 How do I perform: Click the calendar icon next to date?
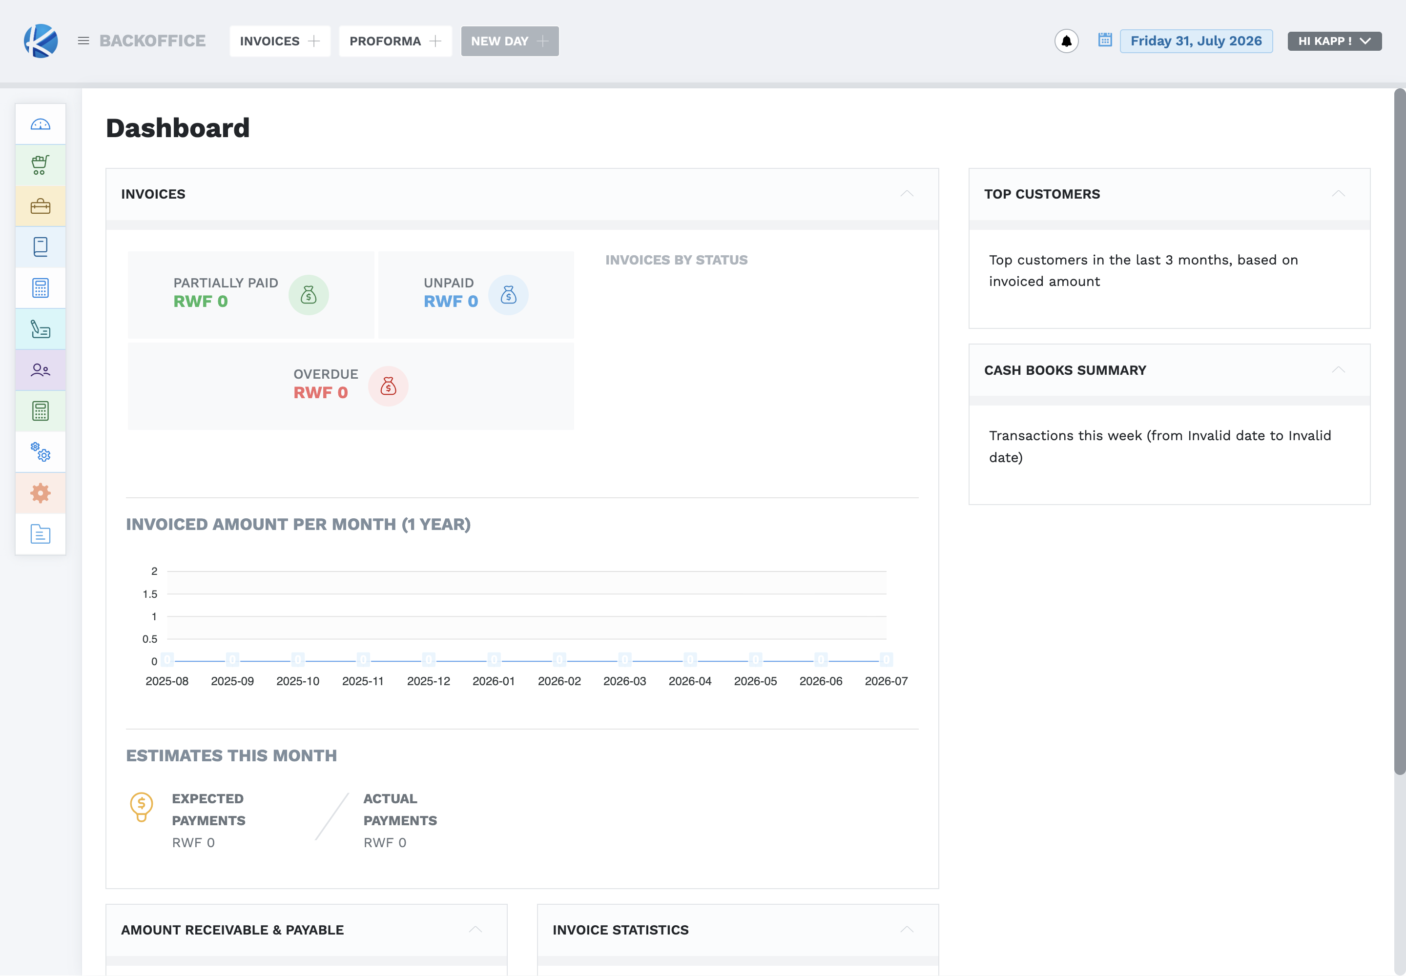point(1105,41)
